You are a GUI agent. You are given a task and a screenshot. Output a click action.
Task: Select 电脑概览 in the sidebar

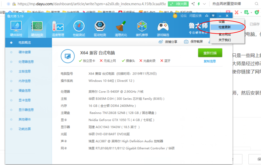pyautogui.click(x=29, y=43)
